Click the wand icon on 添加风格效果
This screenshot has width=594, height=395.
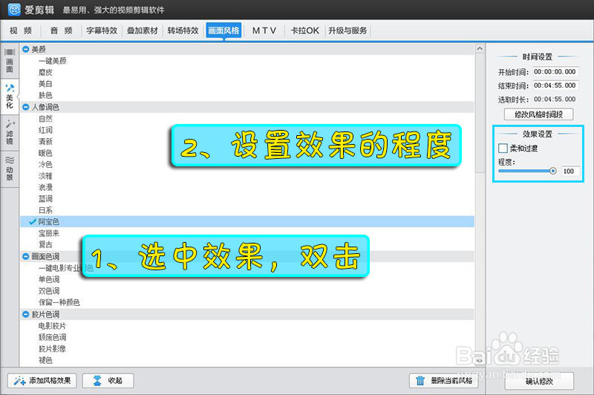[x=19, y=381]
